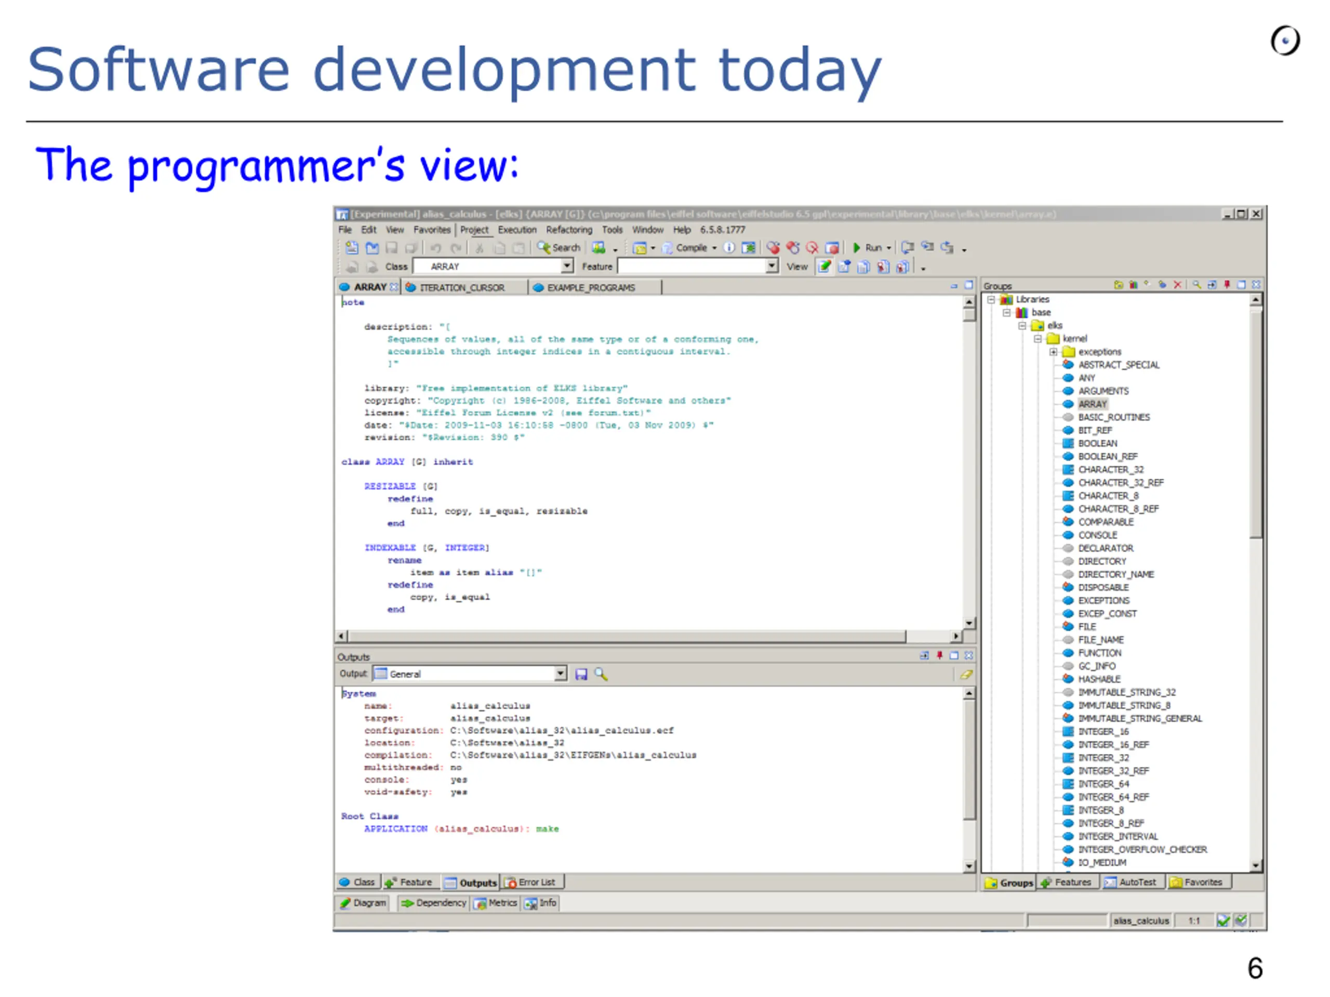Viewport: 1330px width, 997px height.
Task: Collapse the elks cluster node
Action: tap(1022, 326)
